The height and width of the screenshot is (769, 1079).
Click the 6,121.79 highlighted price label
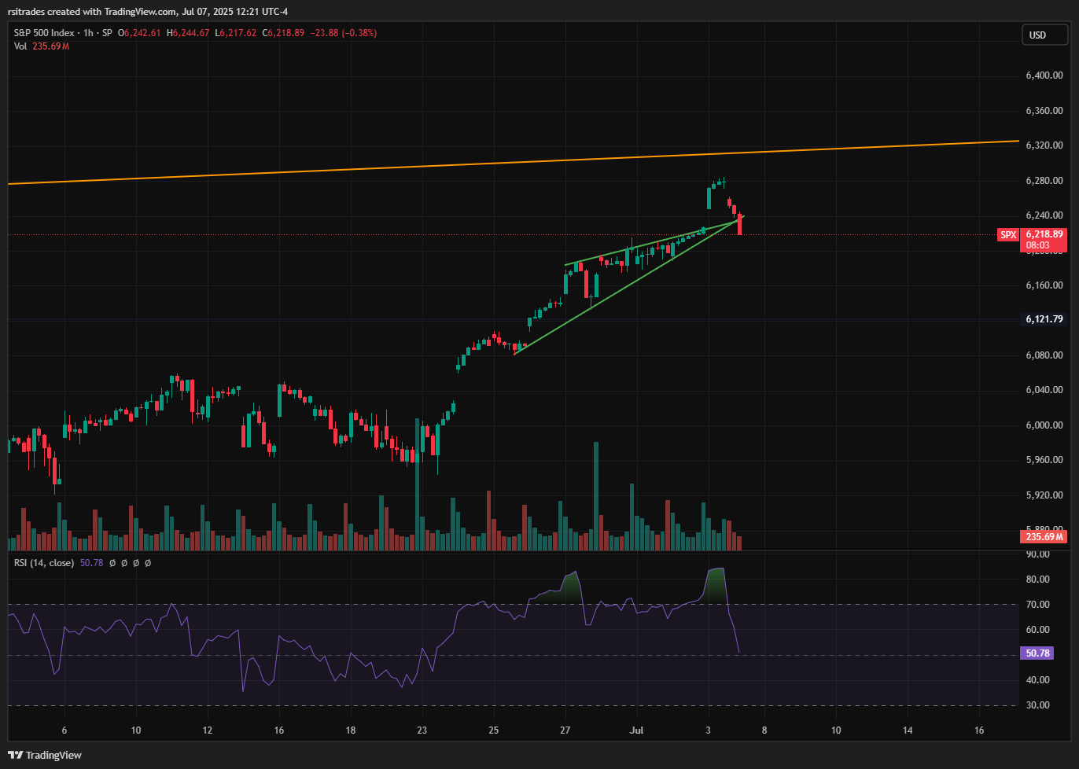tap(1044, 319)
